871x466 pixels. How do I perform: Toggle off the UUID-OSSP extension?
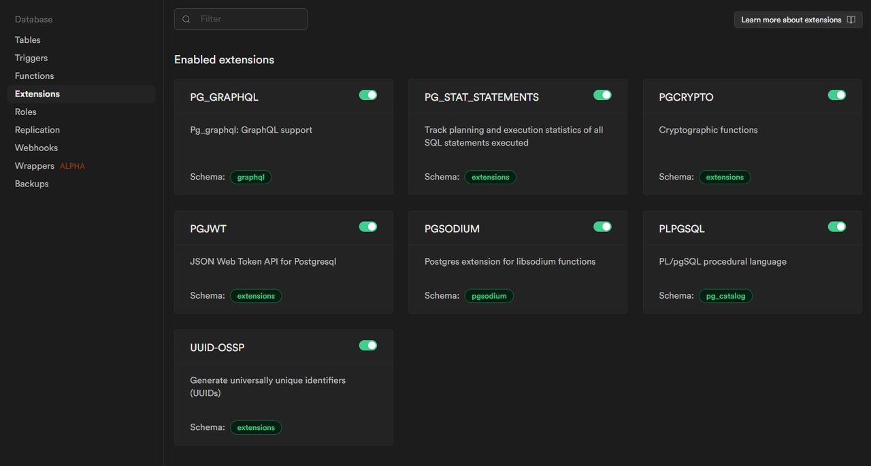click(367, 345)
